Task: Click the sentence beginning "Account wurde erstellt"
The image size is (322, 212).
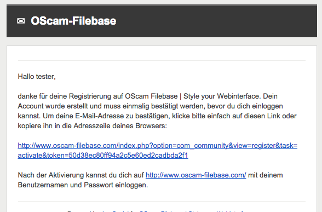Action: [x=150, y=106]
